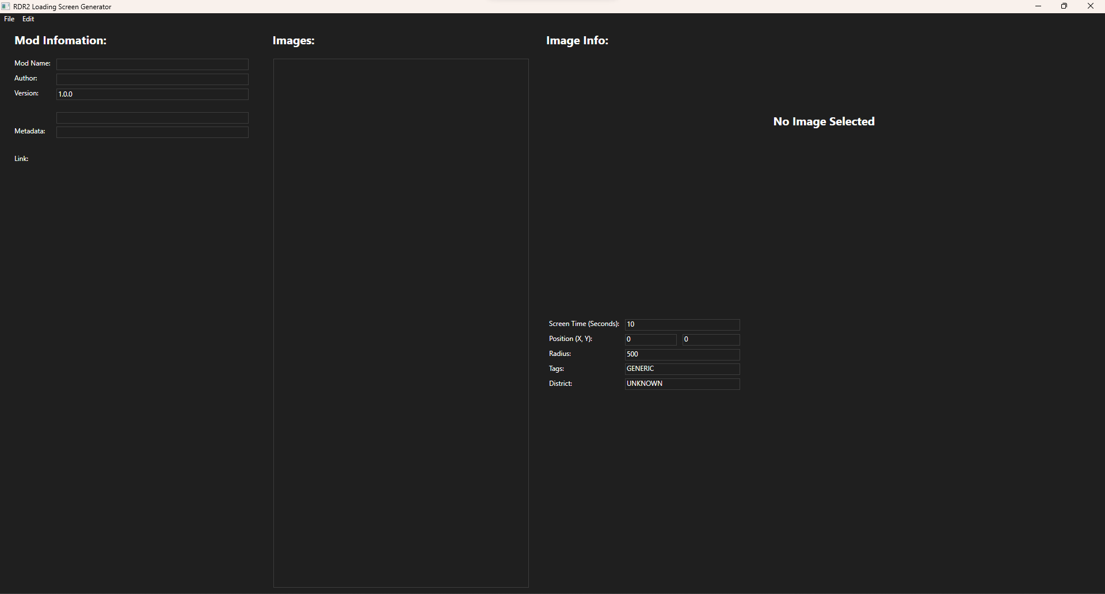Restore down the application window

coord(1064,6)
